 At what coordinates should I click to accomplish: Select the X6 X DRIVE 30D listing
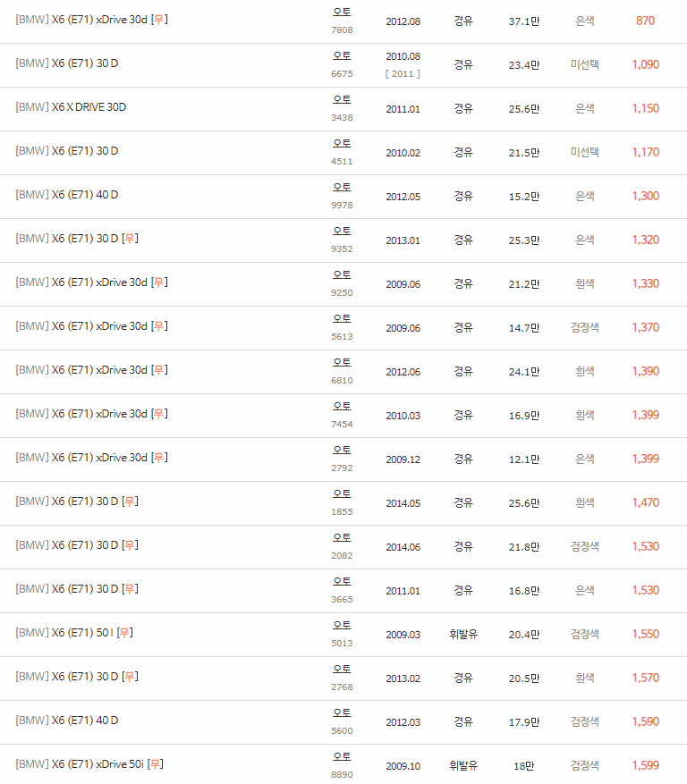(71, 107)
